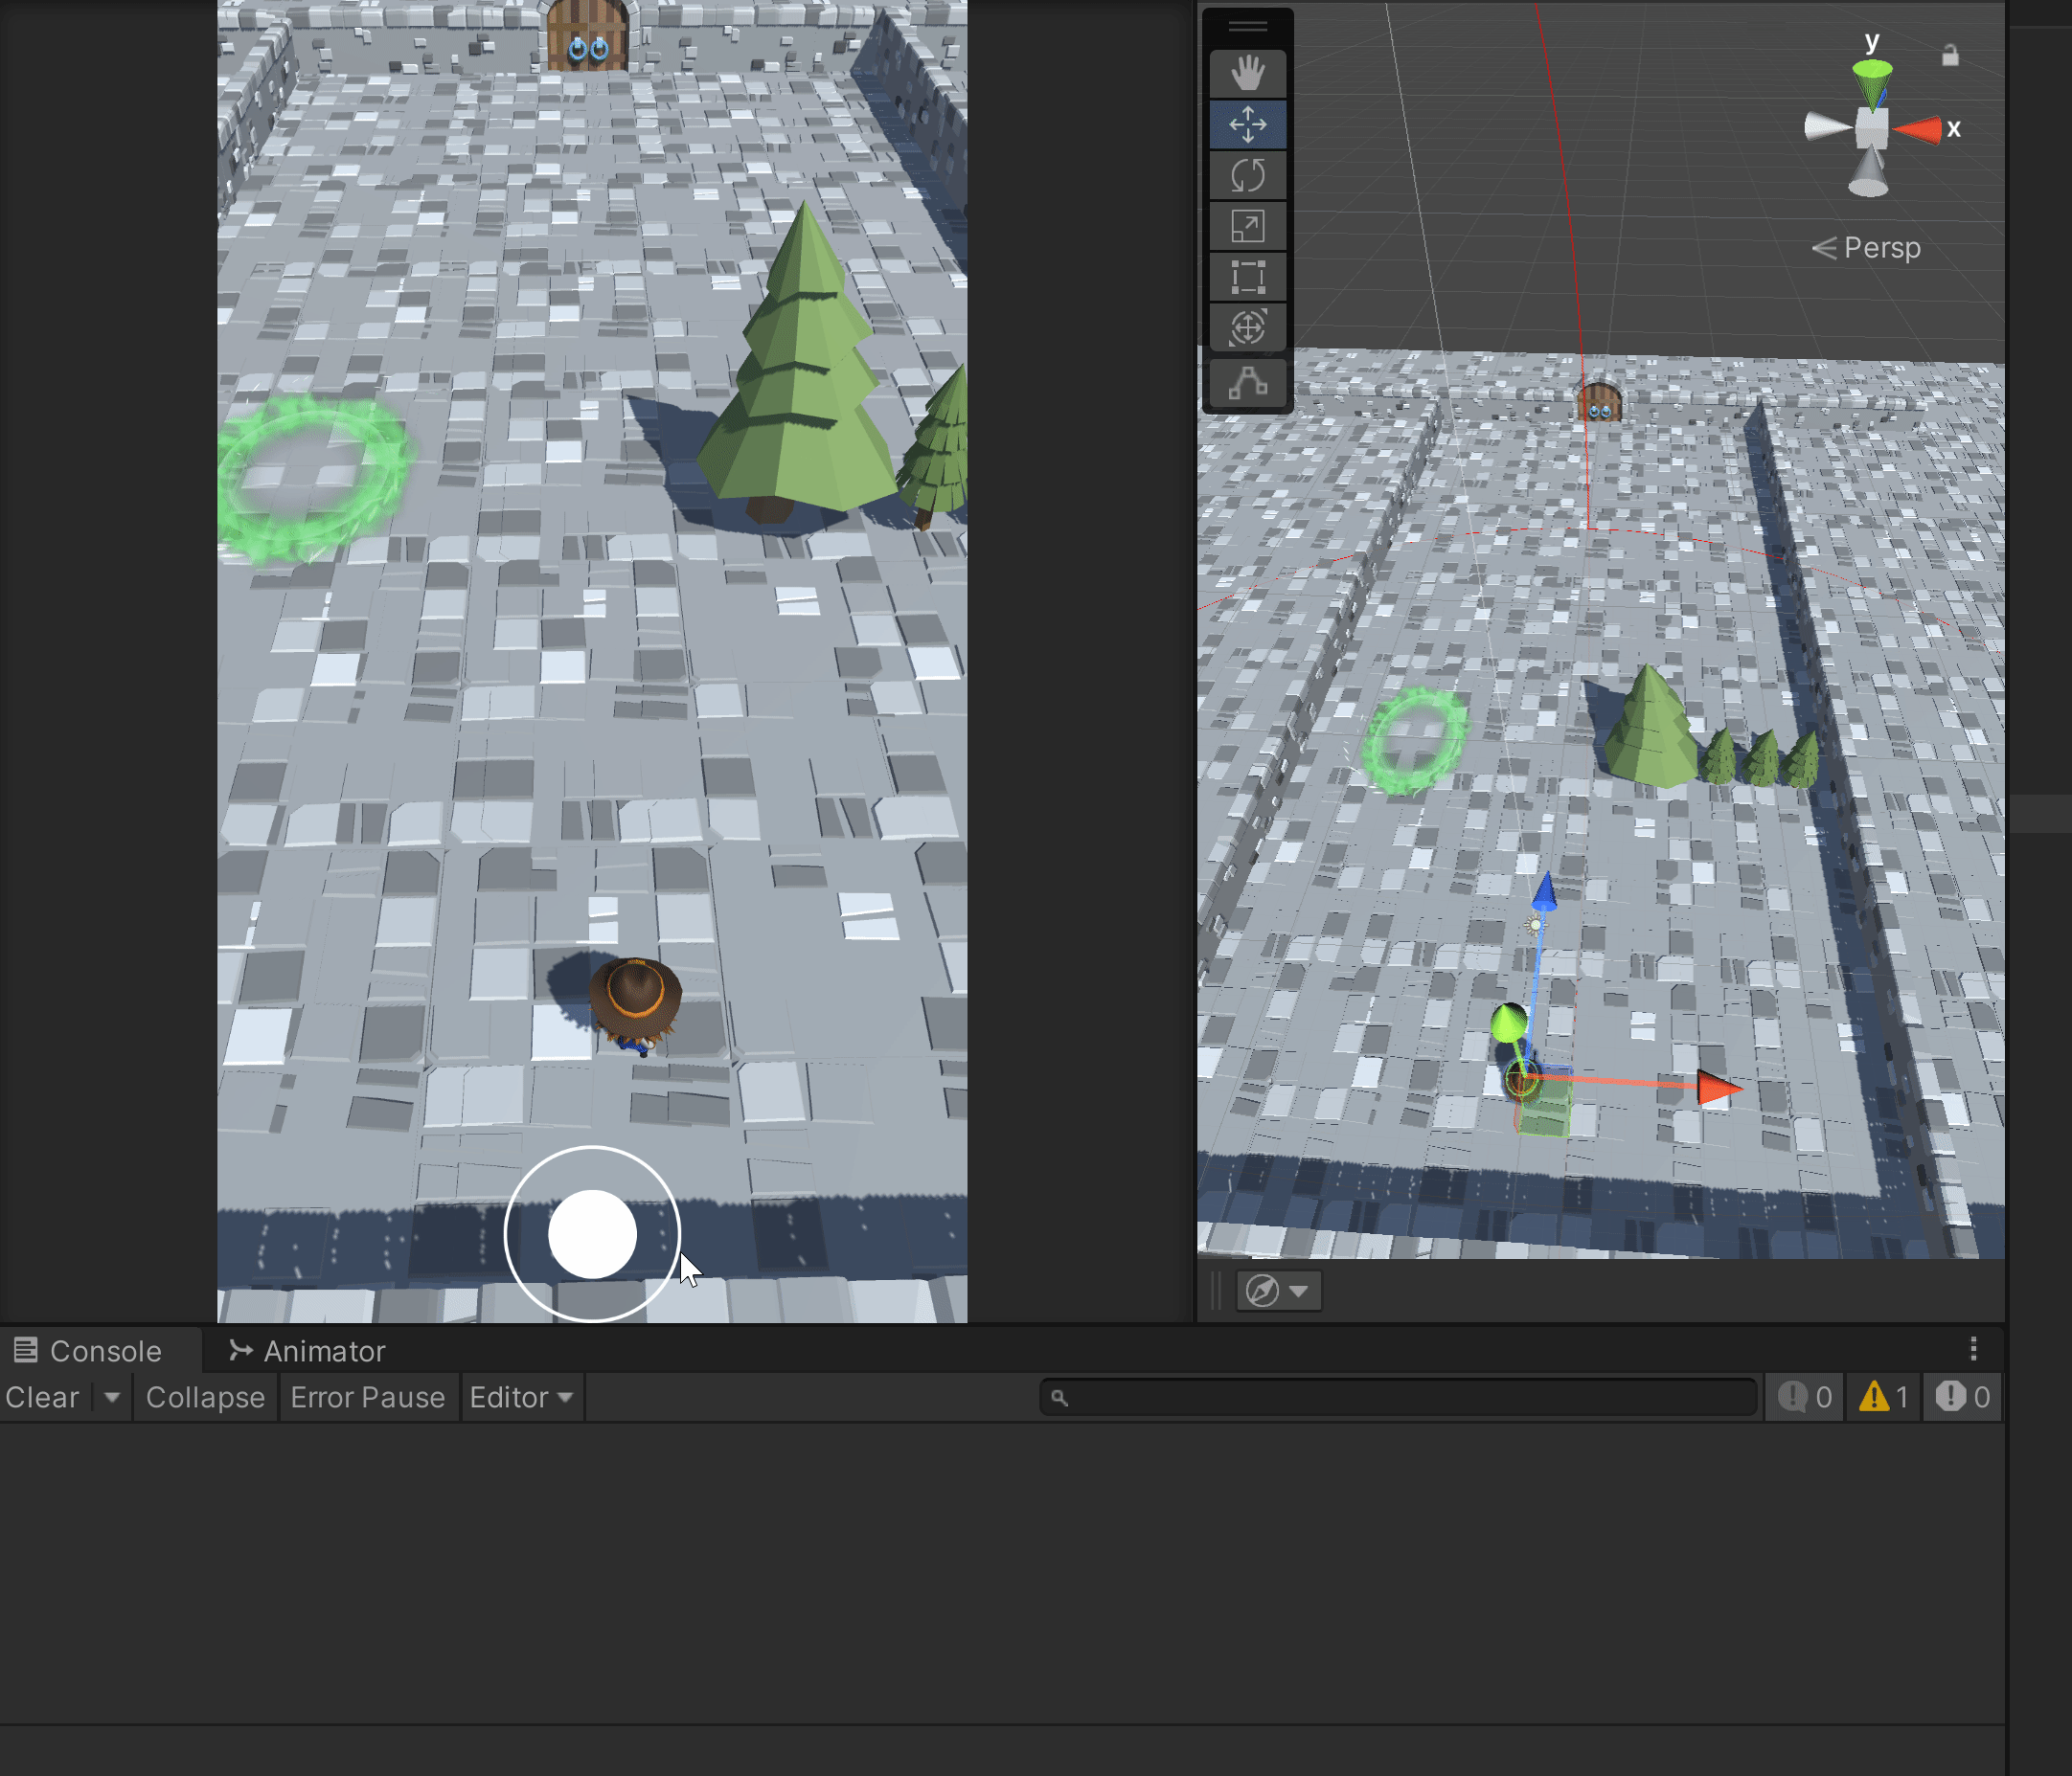Open the Clear options dropdown arrow
This screenshot has width=2072, height=1776.
(x=112, y=1397)
